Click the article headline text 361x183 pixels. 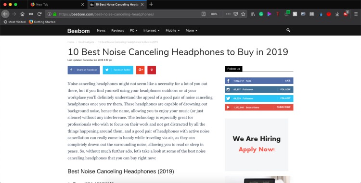click(x=178, y=52)
